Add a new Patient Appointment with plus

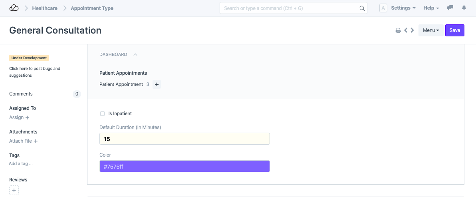pos(157,84)
